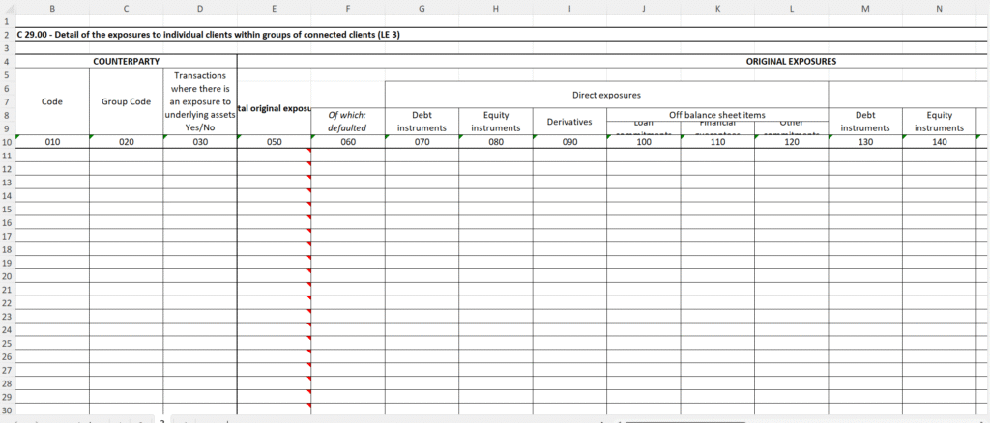Select column B header
The image size is (990, 423).
click(52, 8)
